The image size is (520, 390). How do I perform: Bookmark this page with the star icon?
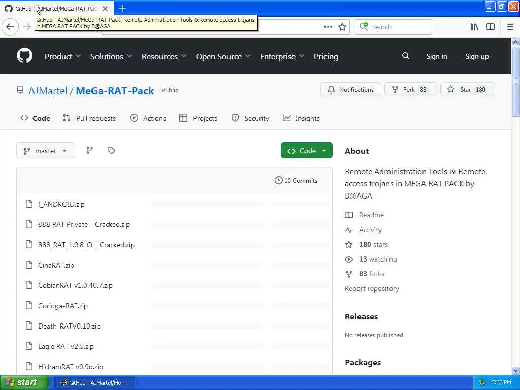pyautogui.click(x=342, y=27)
